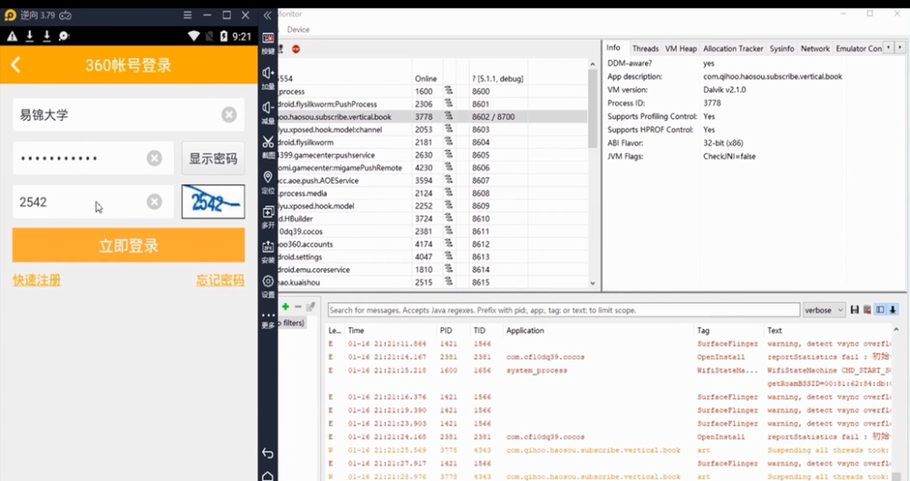Click the logcat message search field
Viewport: 910px width, 481px height.
click(564, 310)
